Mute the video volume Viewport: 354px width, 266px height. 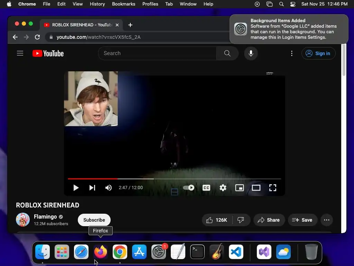click(x=108, y=188)
